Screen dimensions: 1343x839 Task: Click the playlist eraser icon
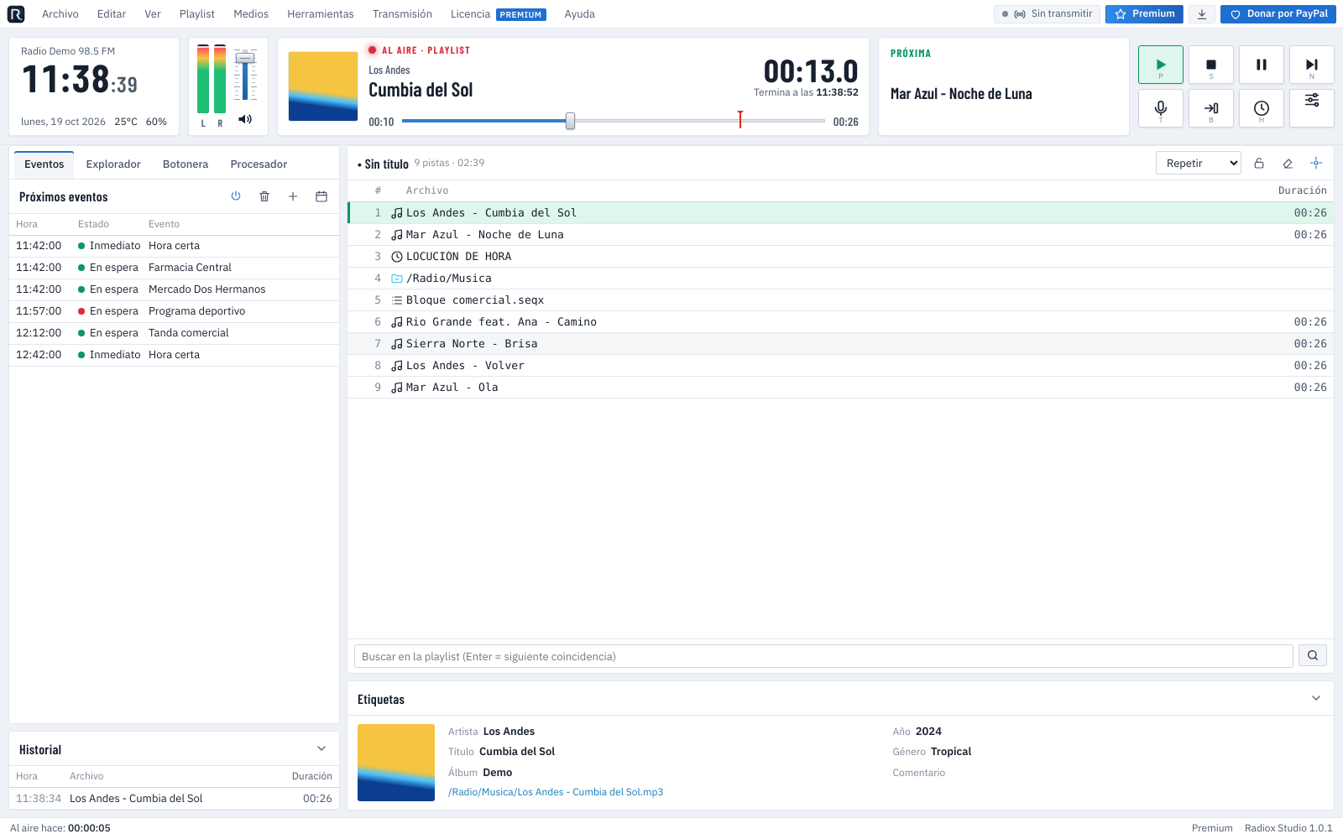[x=1288, y=164]
